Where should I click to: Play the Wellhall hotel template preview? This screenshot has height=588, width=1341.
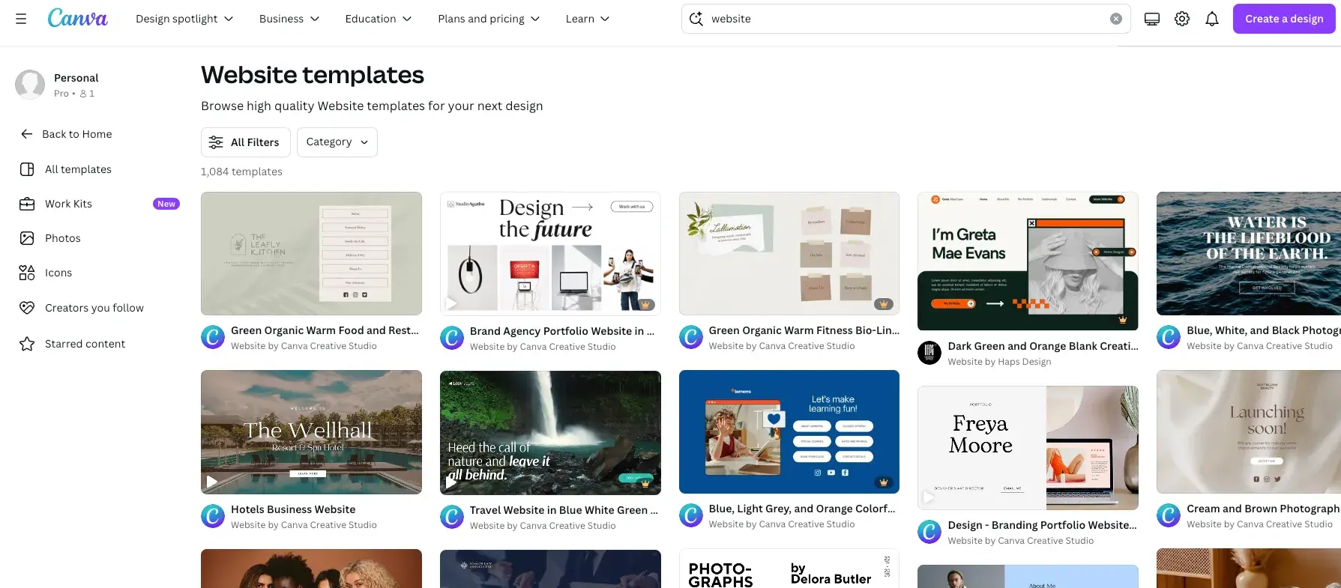pos(212,482)
